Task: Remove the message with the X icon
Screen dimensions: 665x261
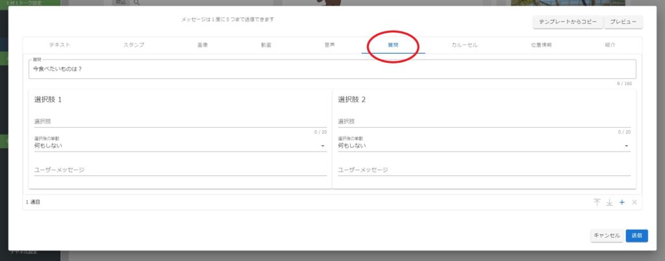Action: [634, 203]
